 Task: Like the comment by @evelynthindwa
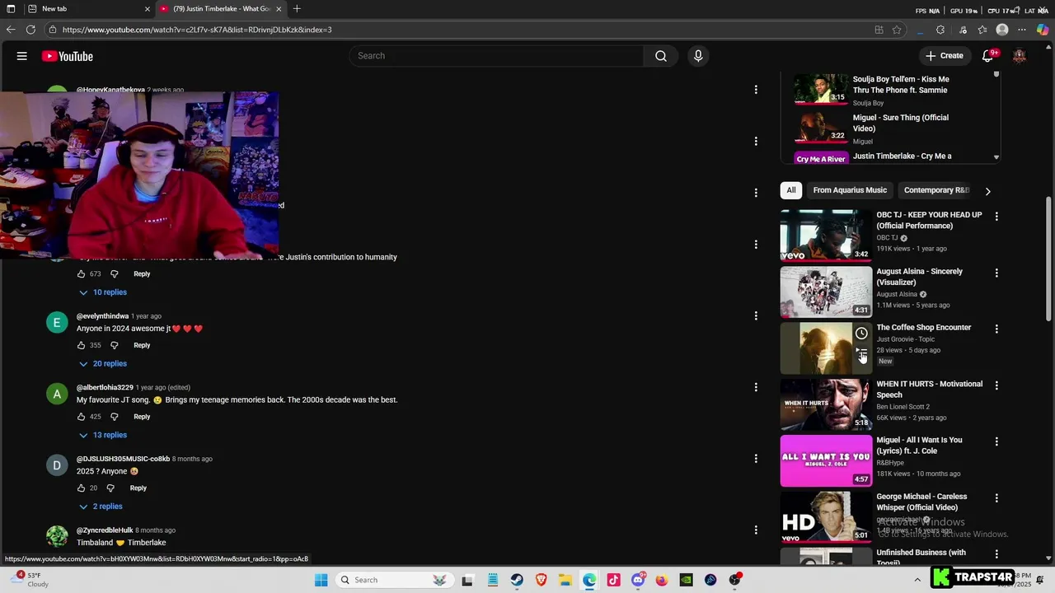(x=81, y=345)
